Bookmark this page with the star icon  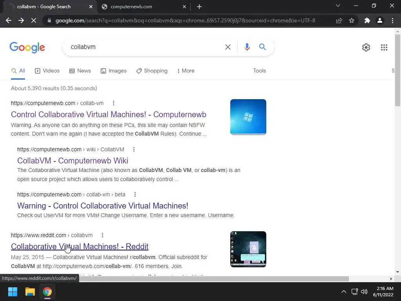352,20
